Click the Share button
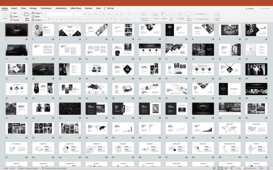Viewport: 273px width, 170px height. [x=250, y=8]
